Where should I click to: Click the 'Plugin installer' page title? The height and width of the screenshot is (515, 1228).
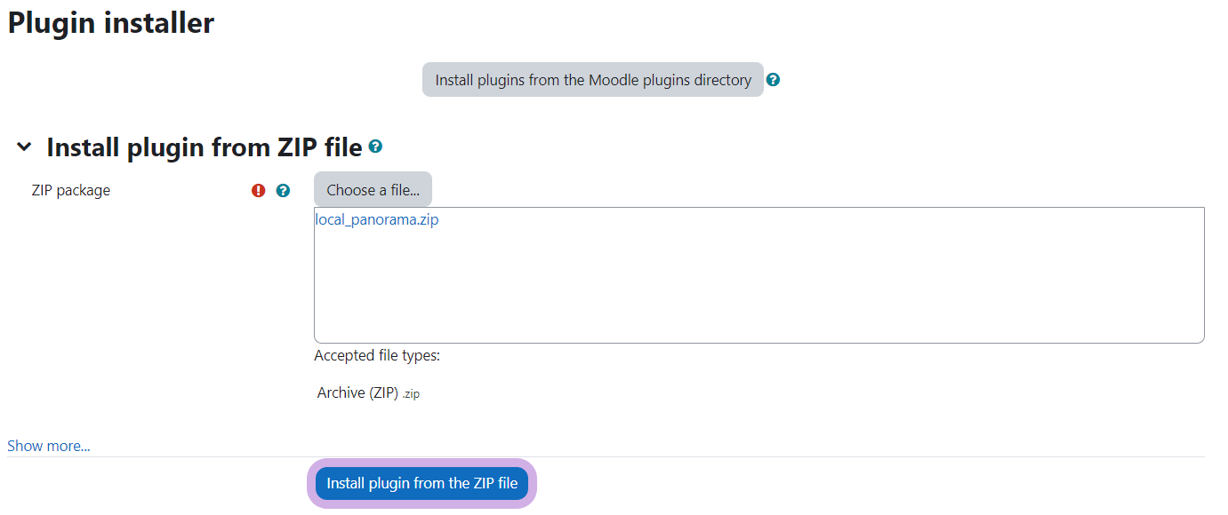(x=111, y=23)
